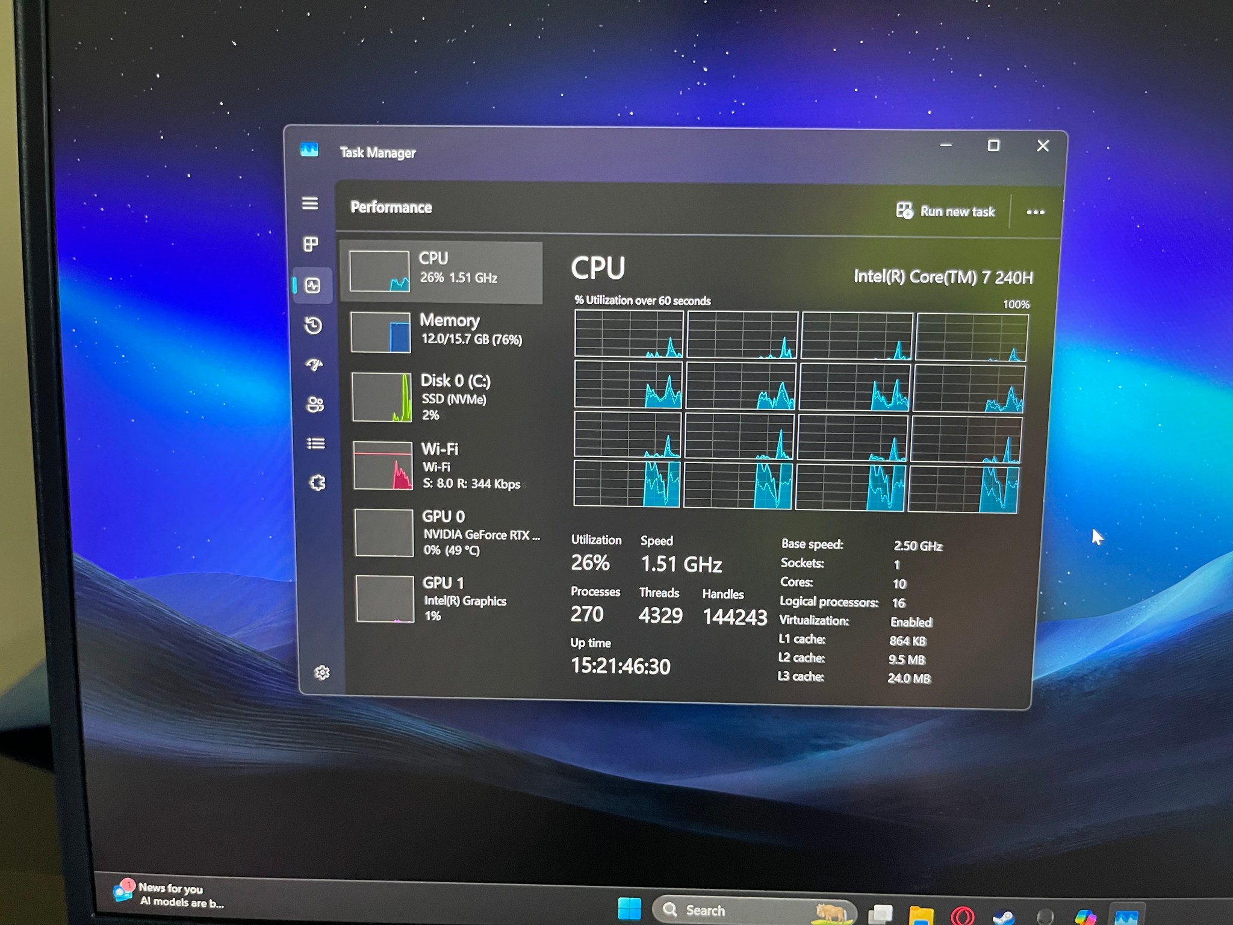The image size is (1233, 925).
Task: Click the Memory usage mini graph thumbnail
Action: [x=381, y=332]
